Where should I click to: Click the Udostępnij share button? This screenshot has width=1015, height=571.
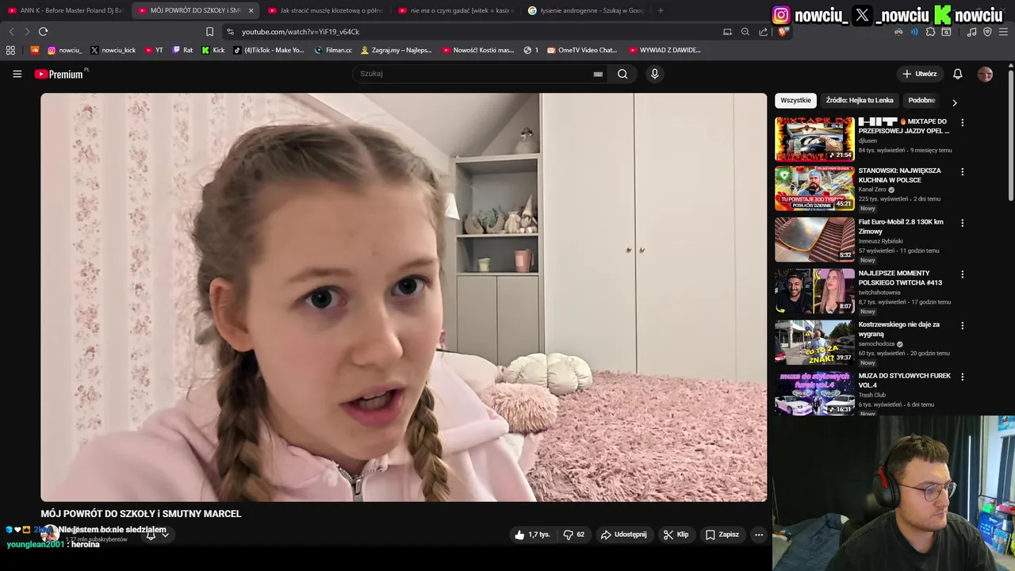(623, 535)
